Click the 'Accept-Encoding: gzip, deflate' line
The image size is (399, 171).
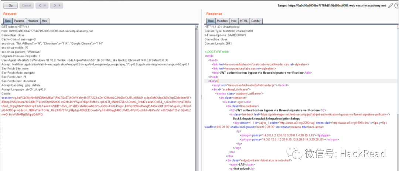(x=21, y=85)
